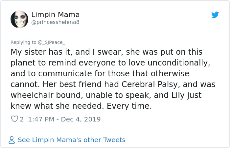This screenshot has height=148, width=230.
Task: Click the Limpin Mama display name
Action: (56, 15)
